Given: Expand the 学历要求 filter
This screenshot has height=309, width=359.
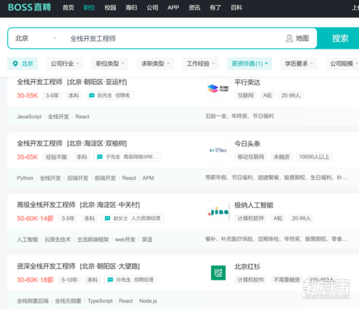Looking at the screenshot, I should pos(298,64).
